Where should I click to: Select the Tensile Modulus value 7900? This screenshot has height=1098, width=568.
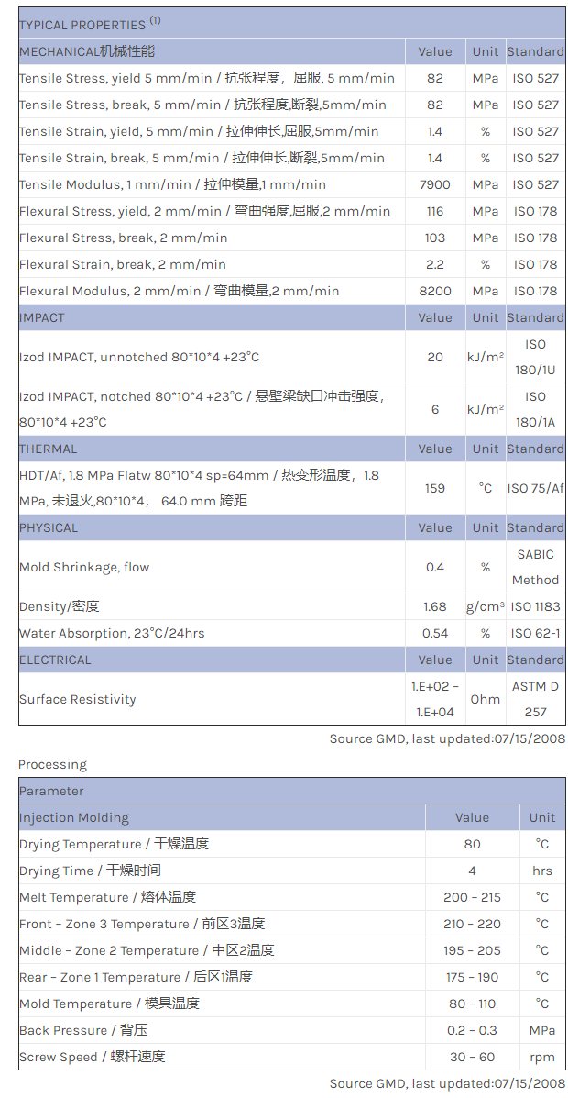coord(434,184)
